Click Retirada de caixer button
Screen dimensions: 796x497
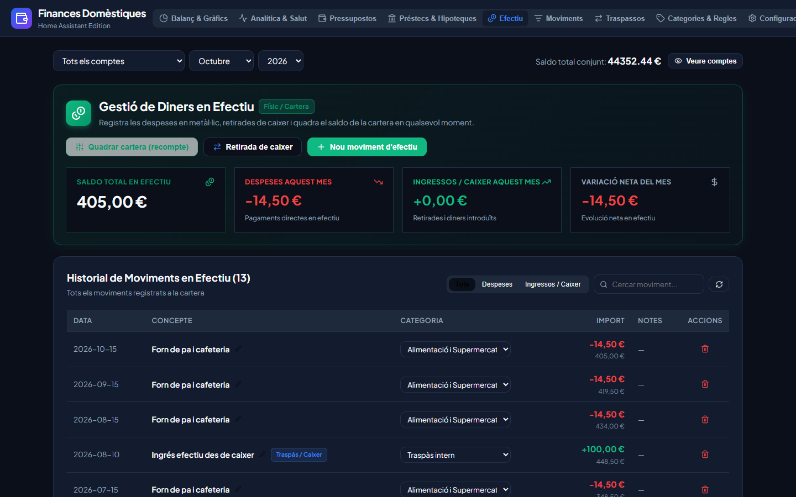pyautogui.click(x=253, y=147)
